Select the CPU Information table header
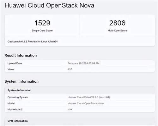This screenshot has height=126, width=158. 18,121
